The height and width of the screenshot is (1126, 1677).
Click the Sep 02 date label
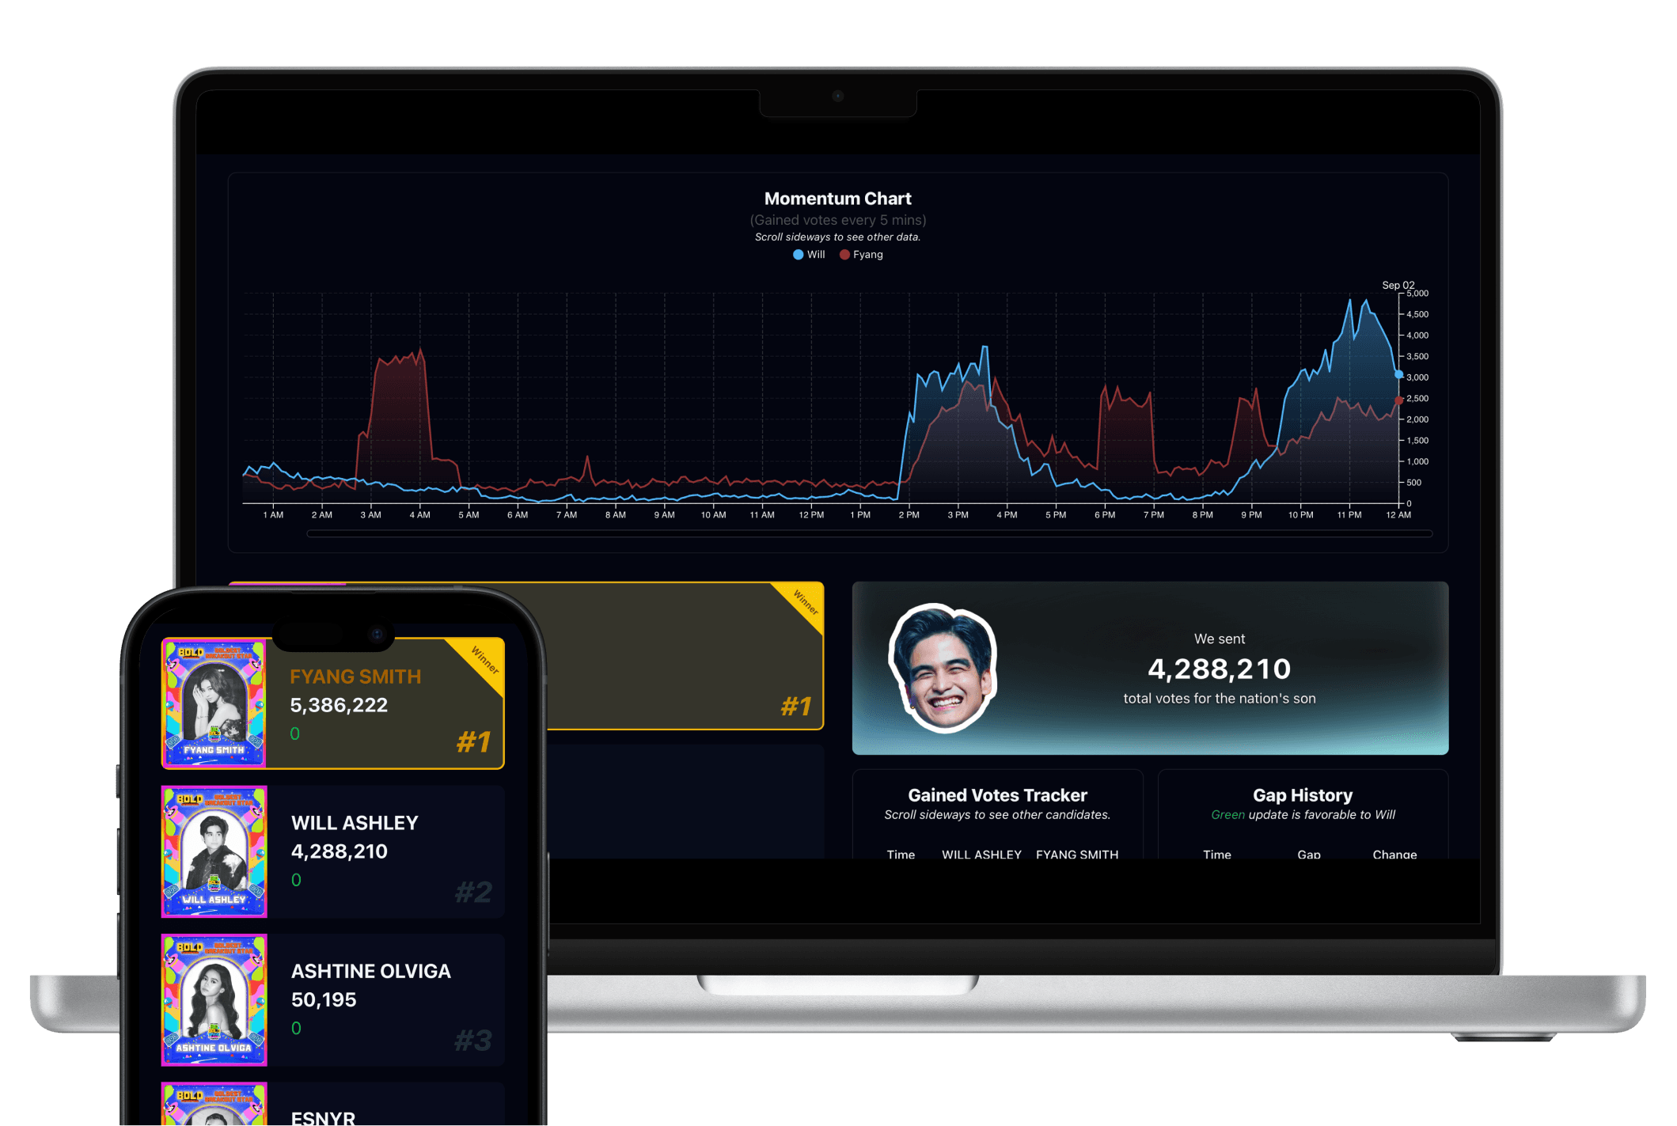point(1398,285)
